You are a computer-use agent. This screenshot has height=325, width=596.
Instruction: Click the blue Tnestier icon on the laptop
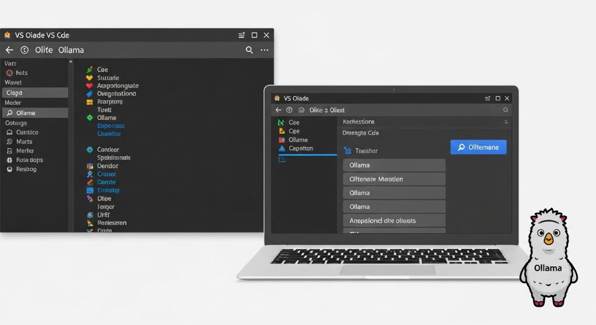348,151
